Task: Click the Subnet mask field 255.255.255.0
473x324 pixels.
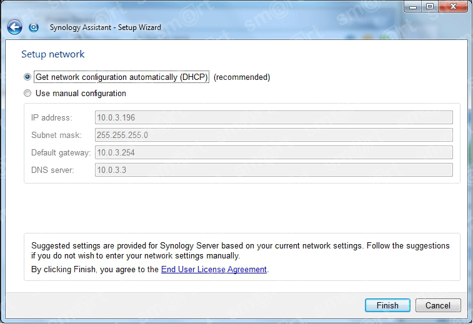Action: [274, 135]
